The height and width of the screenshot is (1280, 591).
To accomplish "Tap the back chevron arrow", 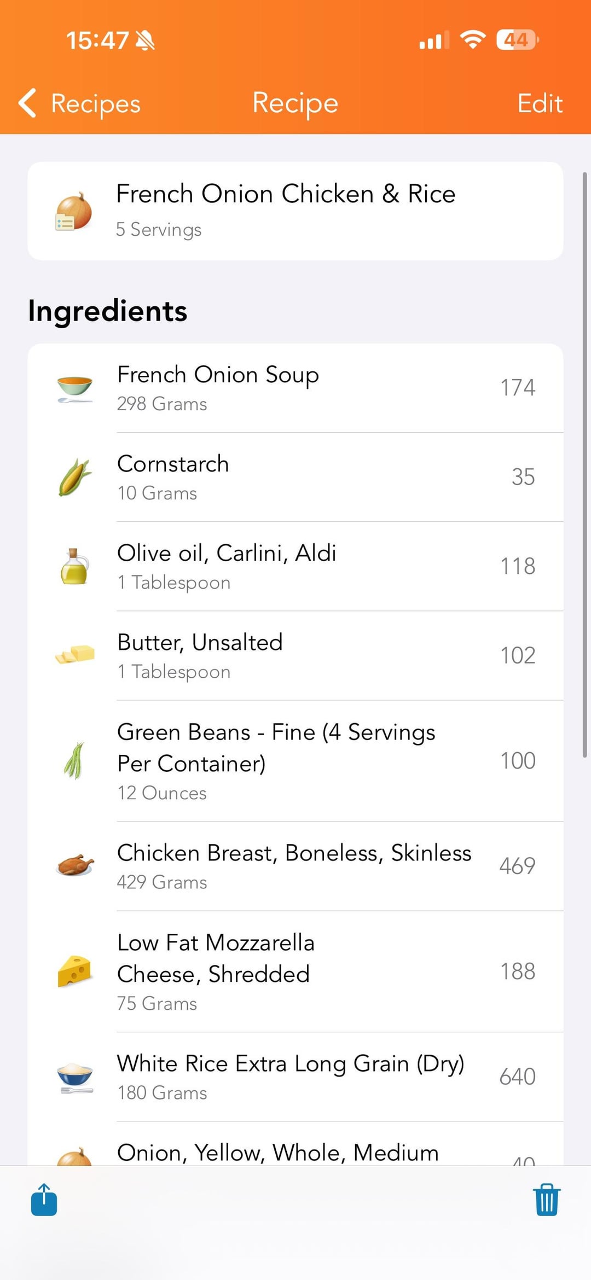I will tap(27, 103).
